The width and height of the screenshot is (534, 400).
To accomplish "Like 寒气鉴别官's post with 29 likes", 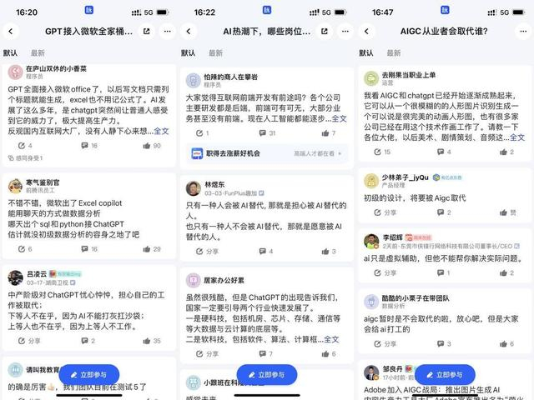I will pos(152,249).
